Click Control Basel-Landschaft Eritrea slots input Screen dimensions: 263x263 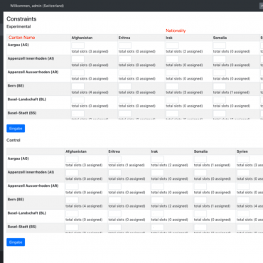(x=114, y=214)
